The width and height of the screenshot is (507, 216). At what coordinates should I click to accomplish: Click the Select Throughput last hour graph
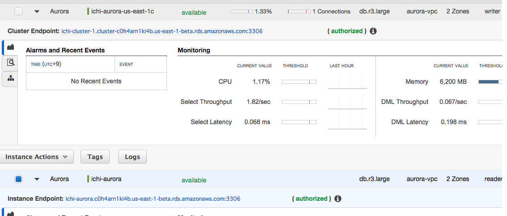347,102
